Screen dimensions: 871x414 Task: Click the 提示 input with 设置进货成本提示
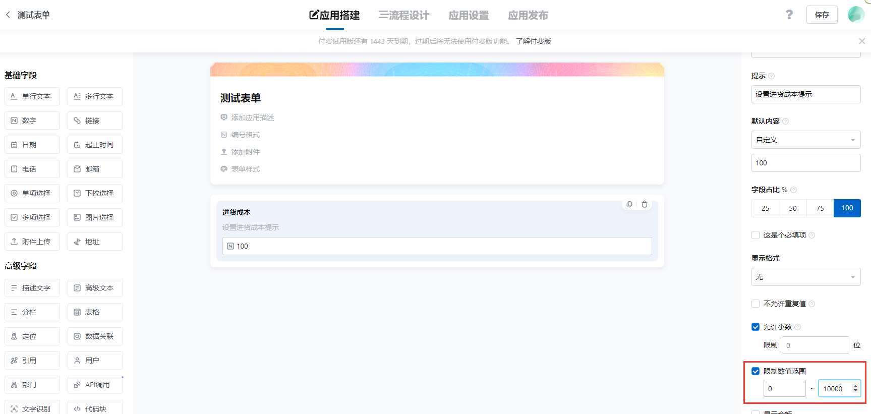806,94
